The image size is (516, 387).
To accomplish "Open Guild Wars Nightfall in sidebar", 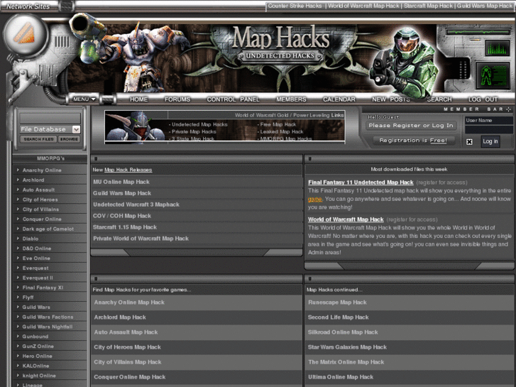I will [x=48, y=327].
